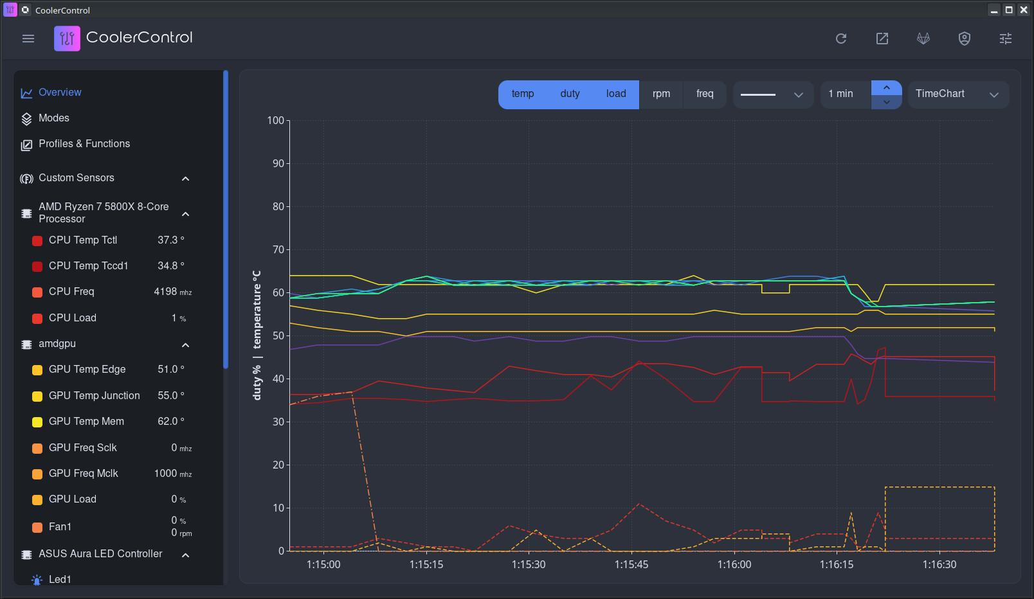Image resolution: width=1034 pixels, height=599 pixels.
Task: Open the GitLab project icon
Action: 923,39
